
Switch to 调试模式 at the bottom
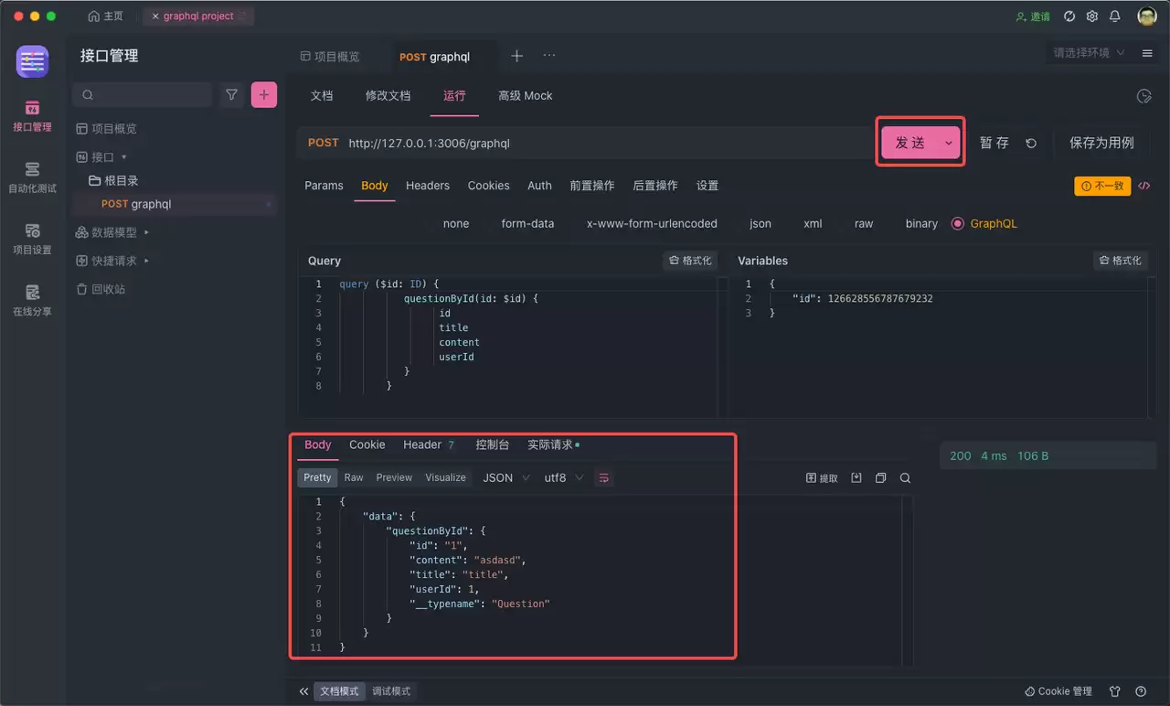point(391,691)
